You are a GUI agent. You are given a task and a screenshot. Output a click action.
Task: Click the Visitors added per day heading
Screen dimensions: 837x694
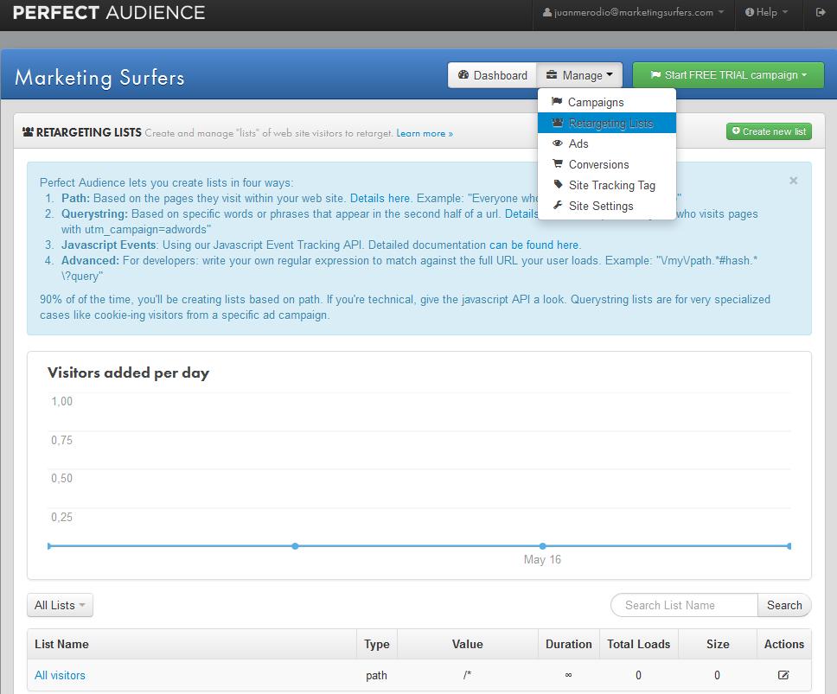(128, 372)
